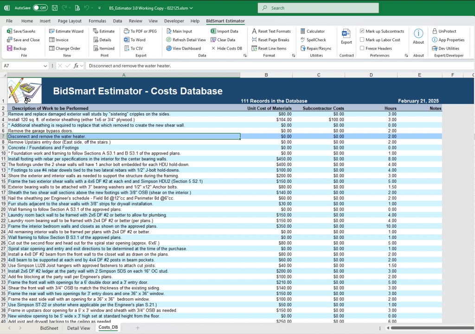The image size is (475, 334).
Task: Export the Contract to Word
Action: tap(346, 37)
